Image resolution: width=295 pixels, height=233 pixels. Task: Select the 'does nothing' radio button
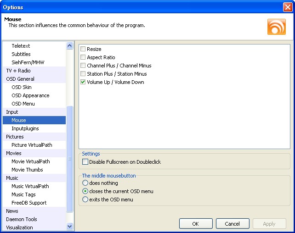[x=85, y=183]
